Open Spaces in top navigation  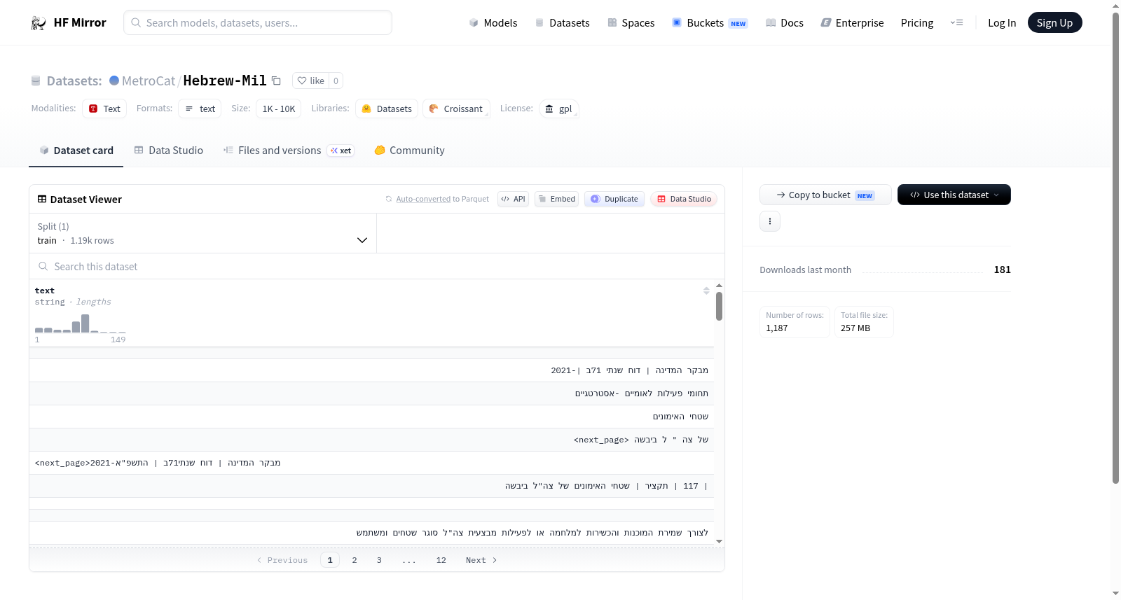(x=631, y=22)
